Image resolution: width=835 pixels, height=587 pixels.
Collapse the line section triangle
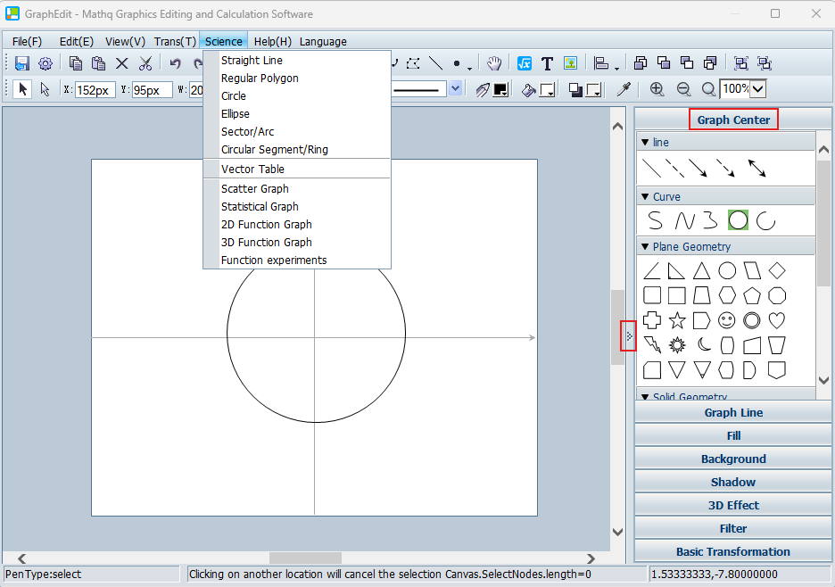(x=645, y=142)
